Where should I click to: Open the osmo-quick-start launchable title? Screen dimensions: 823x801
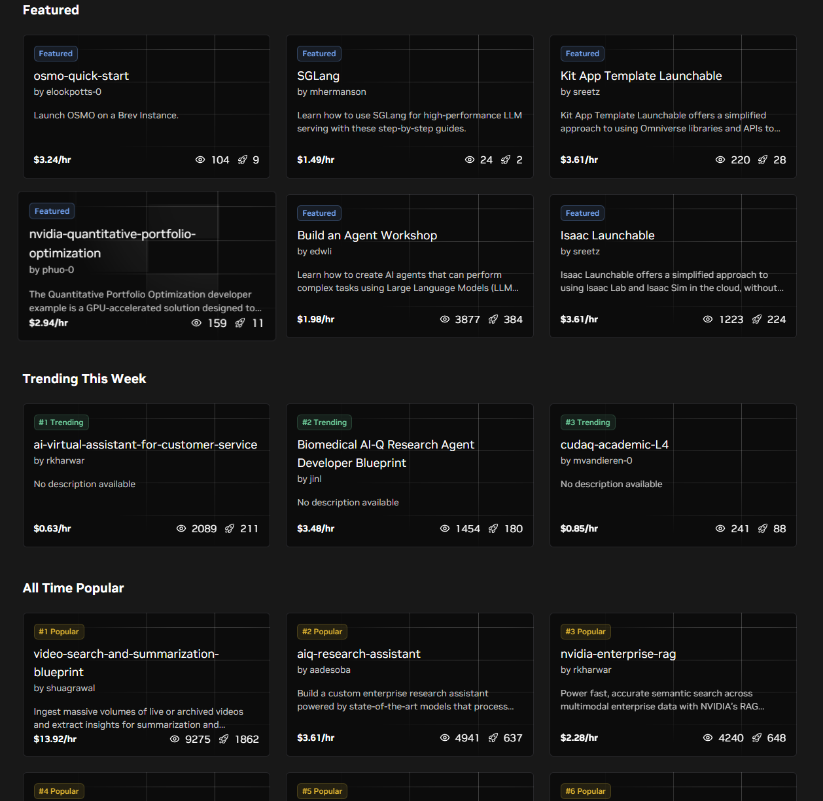81,76
